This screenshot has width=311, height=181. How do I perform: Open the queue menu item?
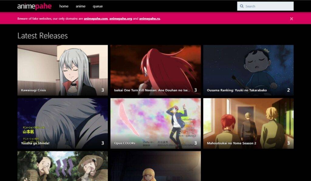pos(98,6)
